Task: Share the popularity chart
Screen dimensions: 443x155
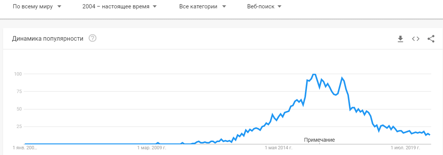Action: 431,38
